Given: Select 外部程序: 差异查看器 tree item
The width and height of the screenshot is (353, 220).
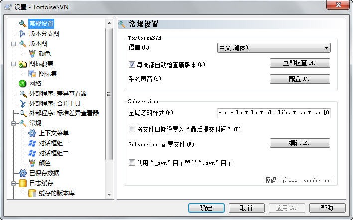Looking at the screenshot, I should (58, 94).
